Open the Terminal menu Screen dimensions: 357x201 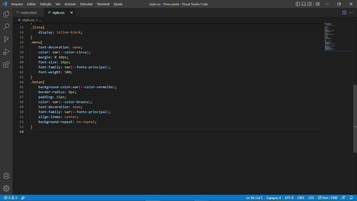click(103, 4)
